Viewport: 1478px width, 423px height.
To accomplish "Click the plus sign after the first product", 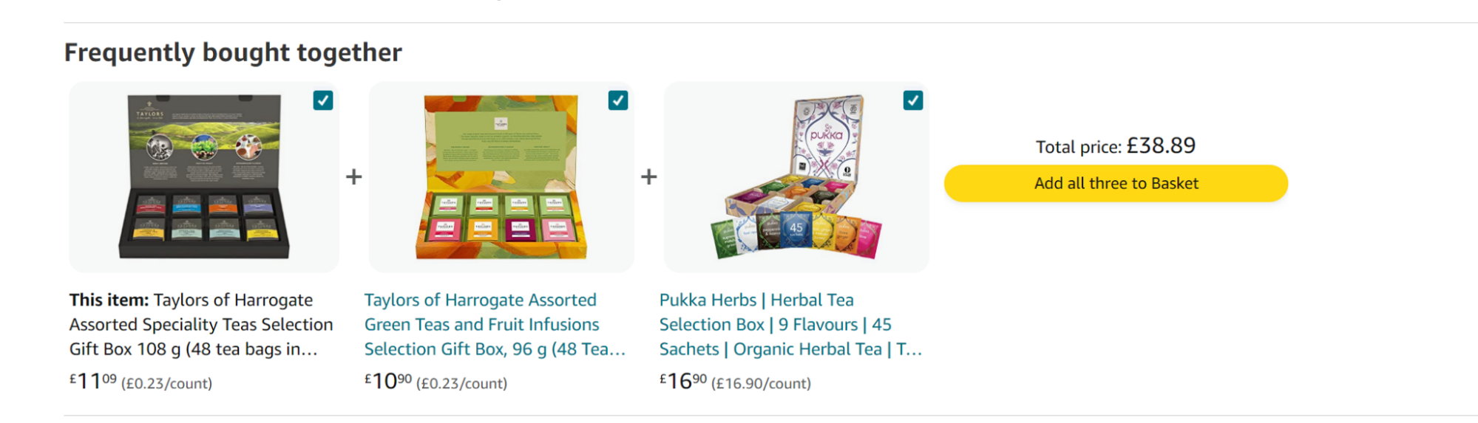I will point(354,176).
